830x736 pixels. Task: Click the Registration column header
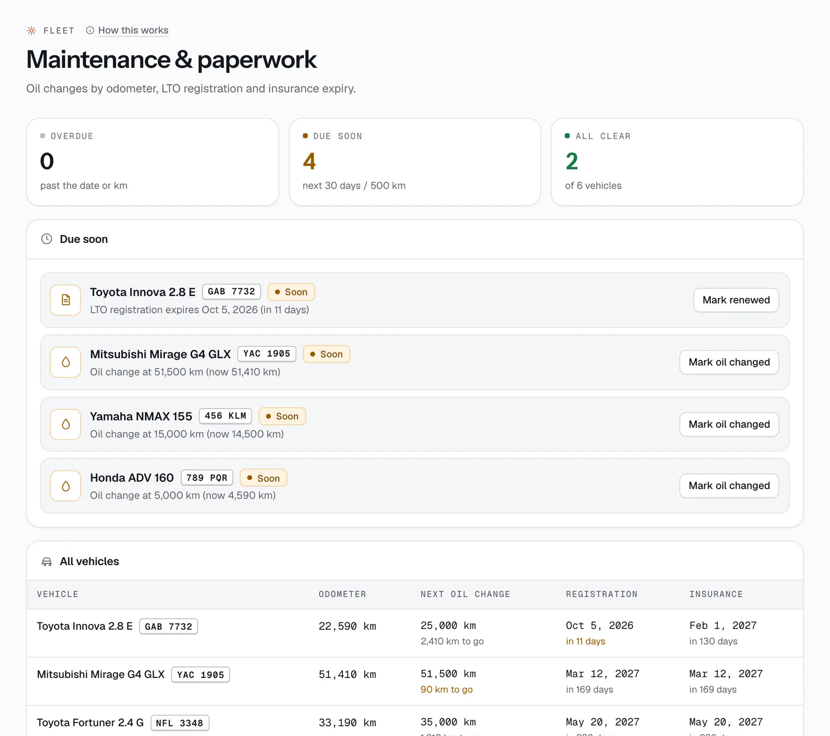[602, 594]
